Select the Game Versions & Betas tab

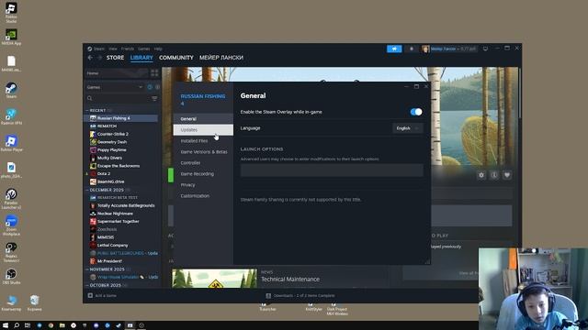[x=203, y=152]
